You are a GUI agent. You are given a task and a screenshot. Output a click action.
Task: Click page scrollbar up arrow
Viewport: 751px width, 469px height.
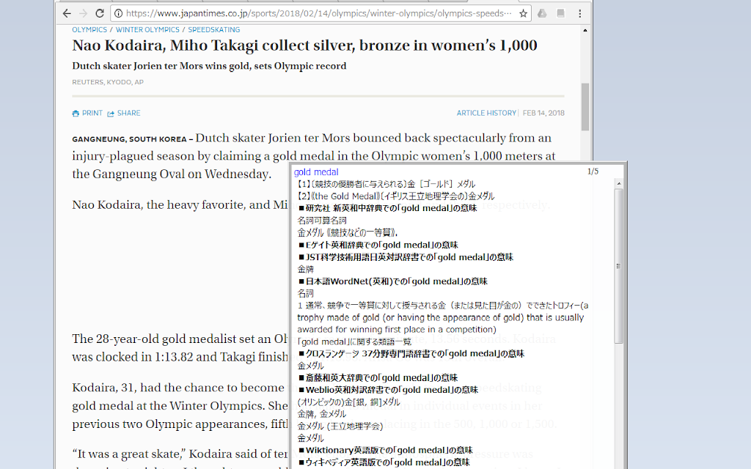click(x=585, y=30)
